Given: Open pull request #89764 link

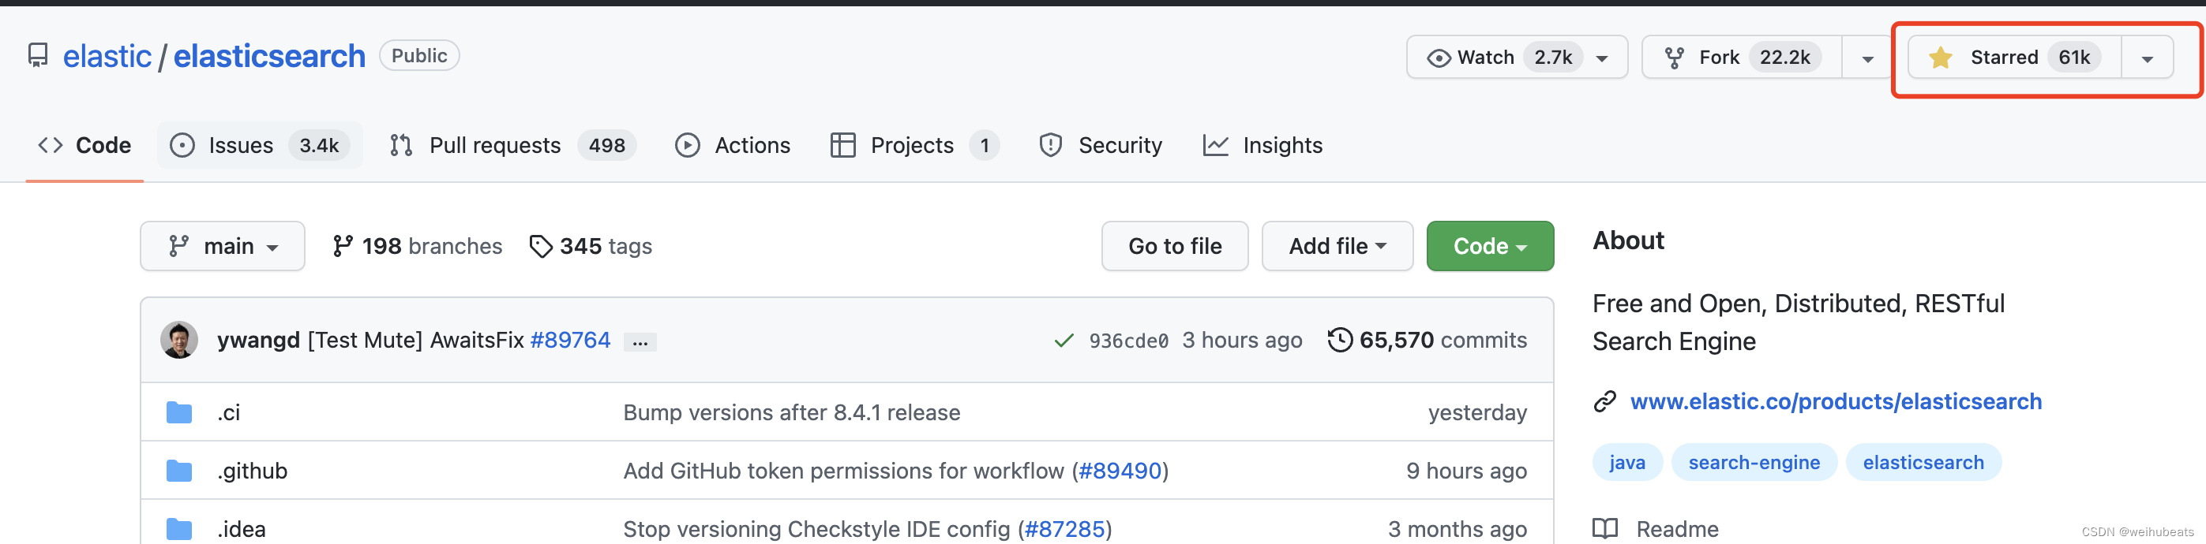Looking at the screenshot, I should pos(570,341).
